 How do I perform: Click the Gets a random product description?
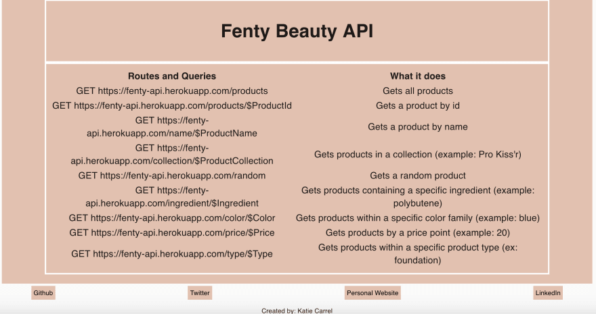click(x=418, y=176)
